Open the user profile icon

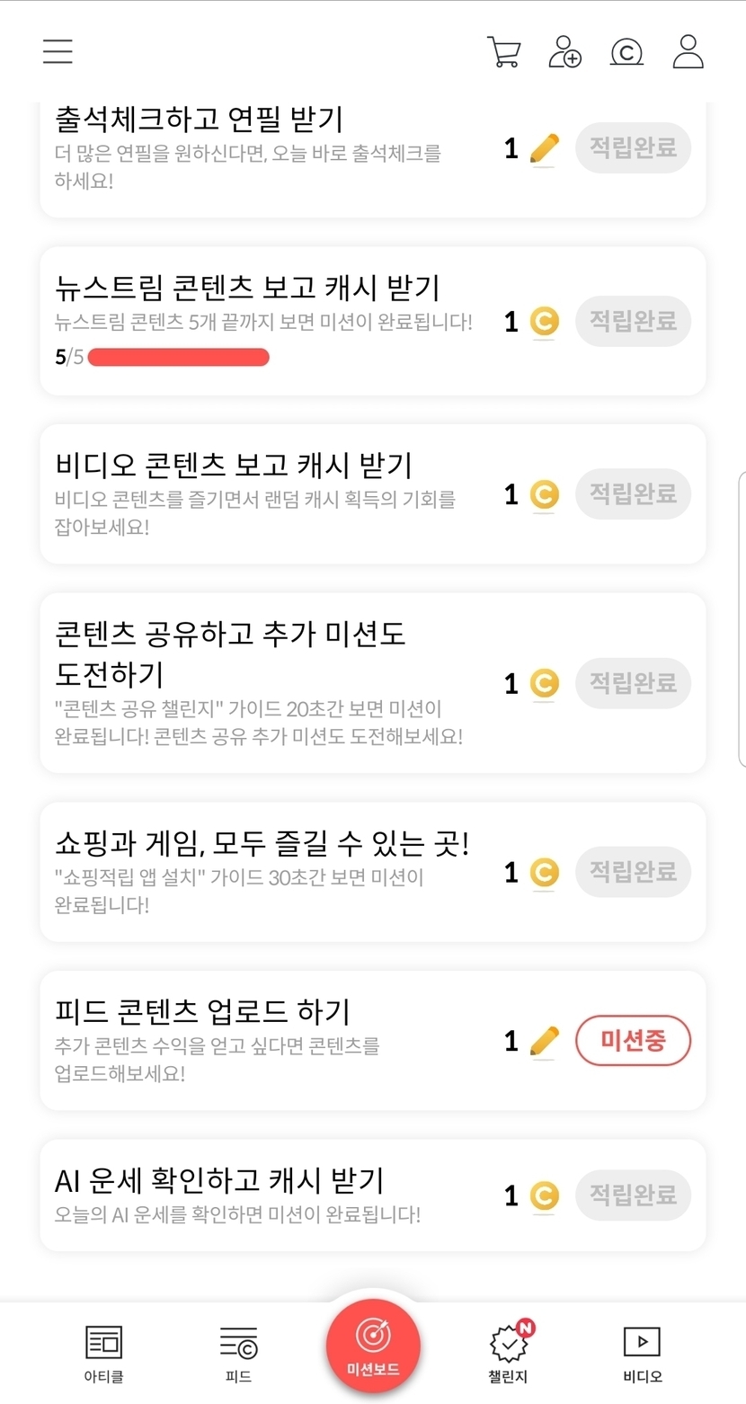click(x=688, y=51)
